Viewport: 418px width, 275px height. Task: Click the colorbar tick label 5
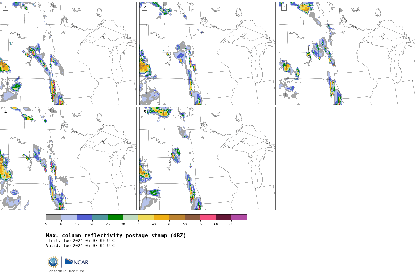pyautogui.click(x=46, y=224)
